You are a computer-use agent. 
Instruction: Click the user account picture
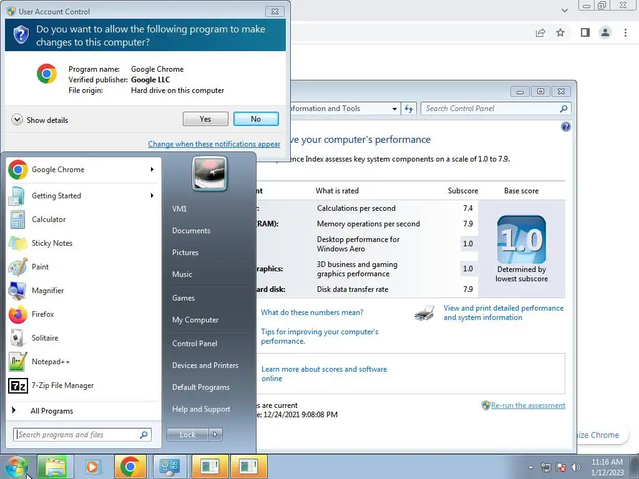point(210,174)
